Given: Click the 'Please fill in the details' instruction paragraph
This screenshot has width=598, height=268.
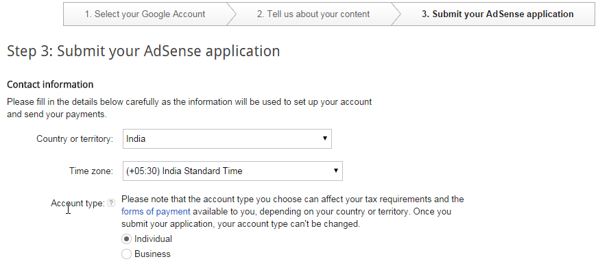Looking at the screenshot, I should [x=189, y=108].
